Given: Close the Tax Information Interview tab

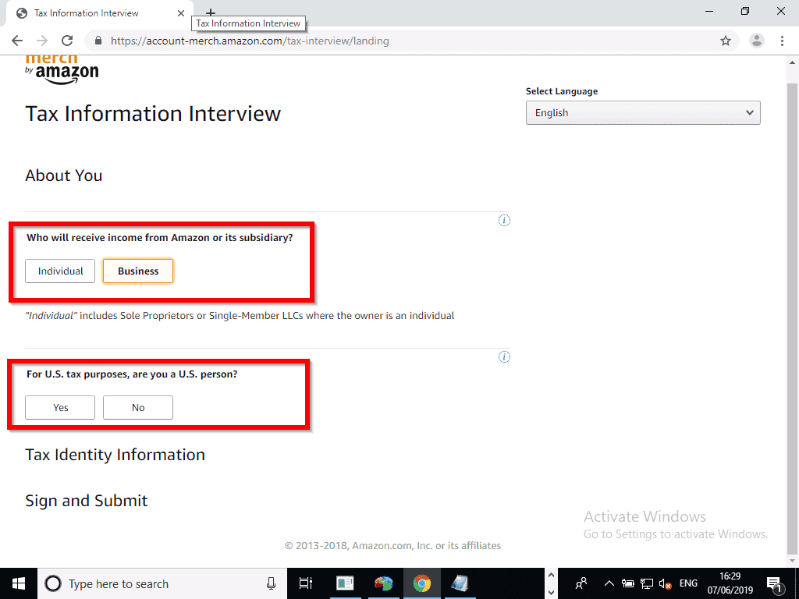Looking at the screenshot, I should tap(181, 13).
